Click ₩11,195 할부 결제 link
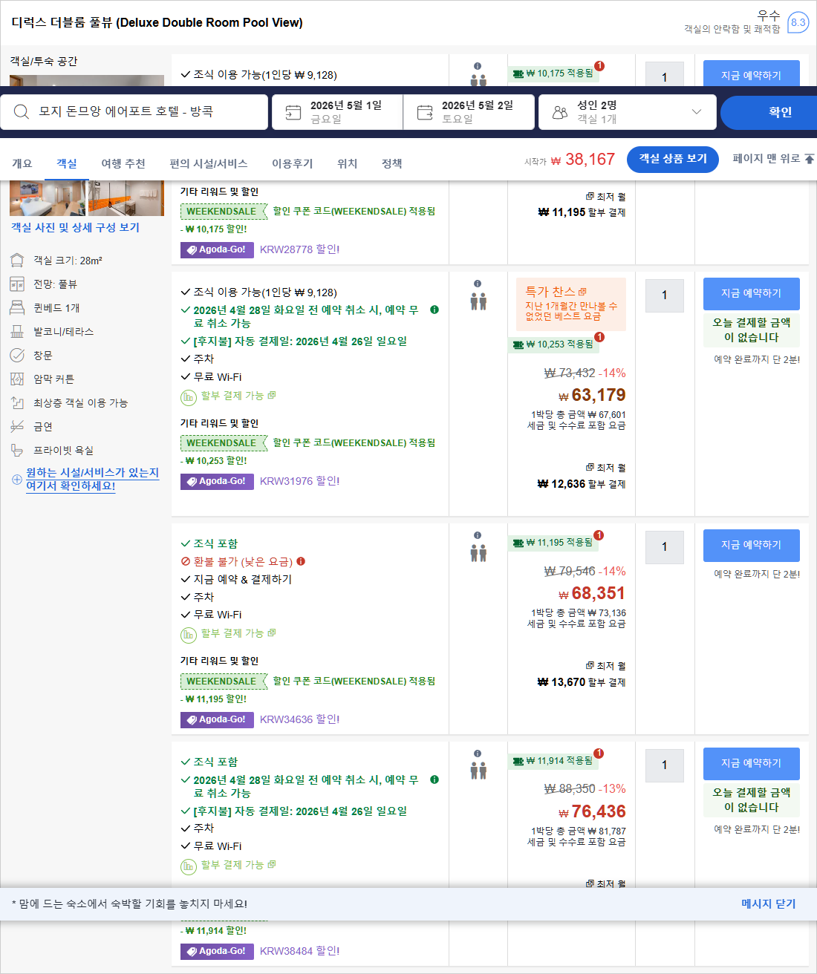 coord(582,212)
